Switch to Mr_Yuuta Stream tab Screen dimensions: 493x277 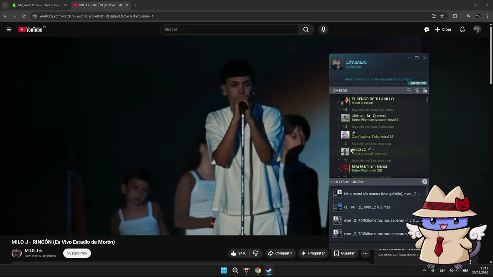click(39, 5)
